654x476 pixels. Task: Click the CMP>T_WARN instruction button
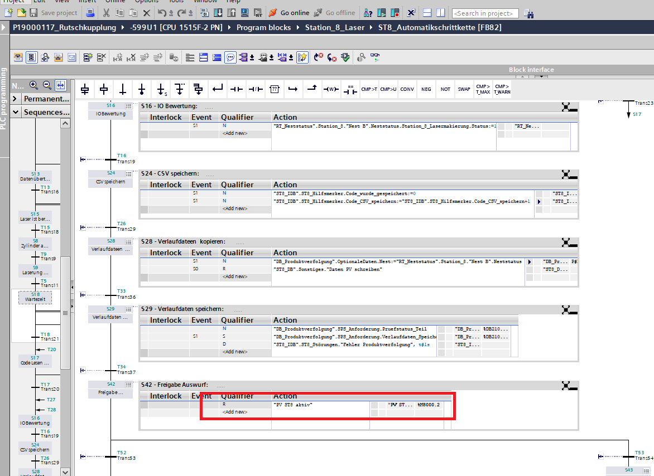[502, 89]
